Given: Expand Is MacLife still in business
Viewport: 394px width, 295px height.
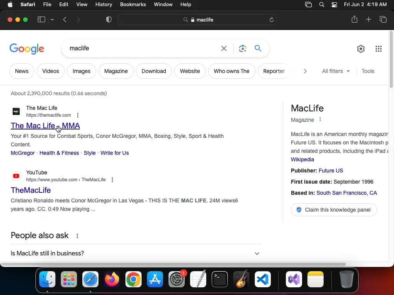Looking at the screenshot, I should [x=136, y=254].
